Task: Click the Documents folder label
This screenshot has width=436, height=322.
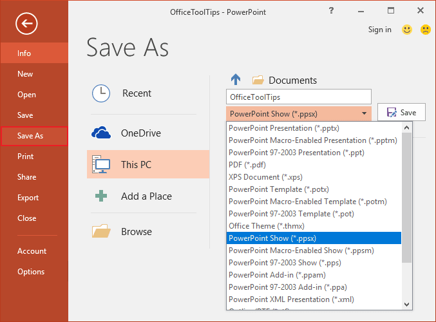Action: tap(292, 80)
